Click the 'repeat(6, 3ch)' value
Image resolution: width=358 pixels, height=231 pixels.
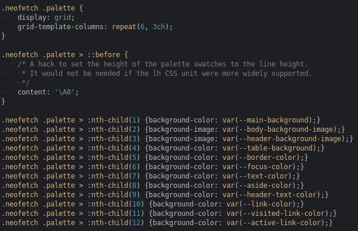point(140,27)
